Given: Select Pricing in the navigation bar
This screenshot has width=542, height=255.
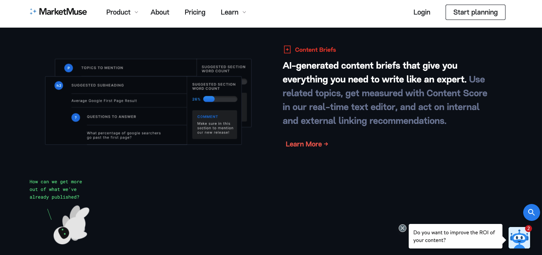Looking at the screenshot, I should pos(195,12).
